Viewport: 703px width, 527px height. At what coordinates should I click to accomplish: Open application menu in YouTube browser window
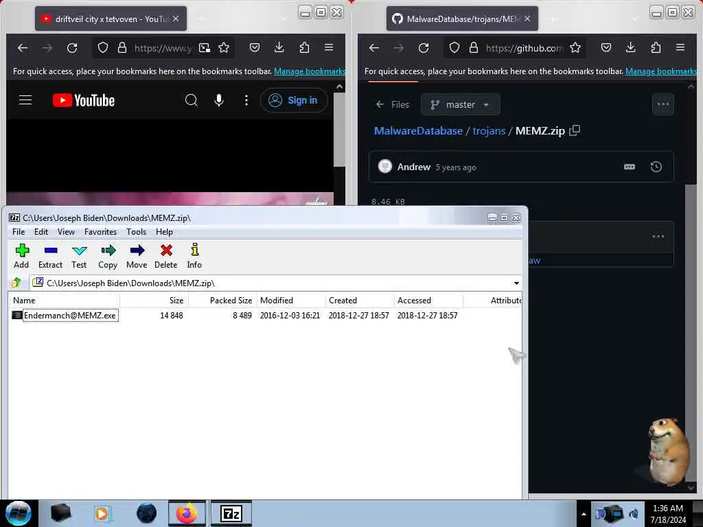pos(329,47)
